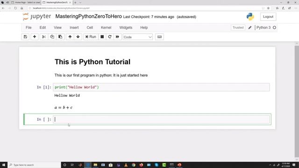The height and width of the screenshot is (168, 299).
Task: Refresh the browser page
Action: coord(15,8)
